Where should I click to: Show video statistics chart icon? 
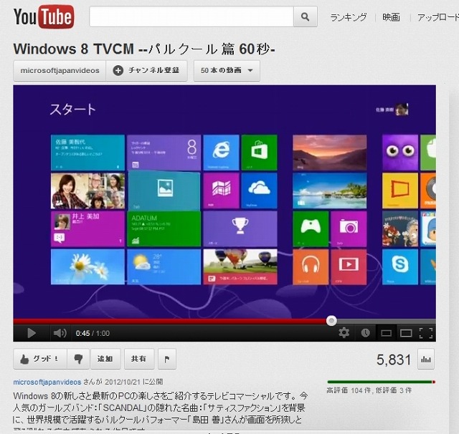coord(426,360)
